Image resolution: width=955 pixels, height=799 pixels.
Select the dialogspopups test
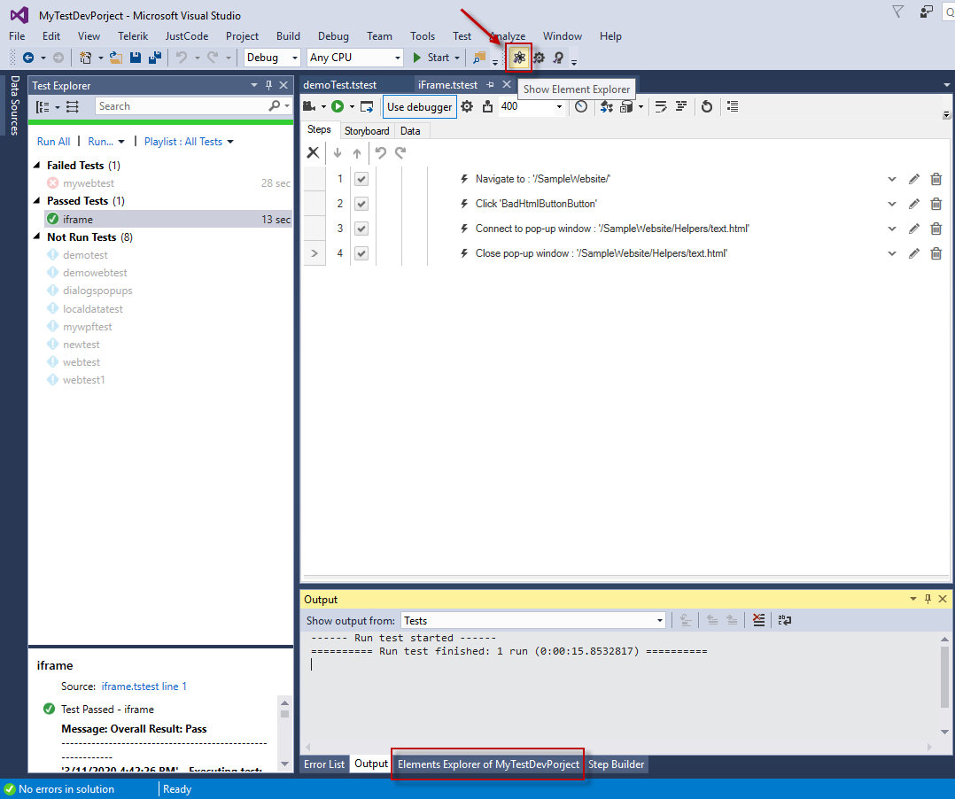pyautogui.click(x=97, y=291)
